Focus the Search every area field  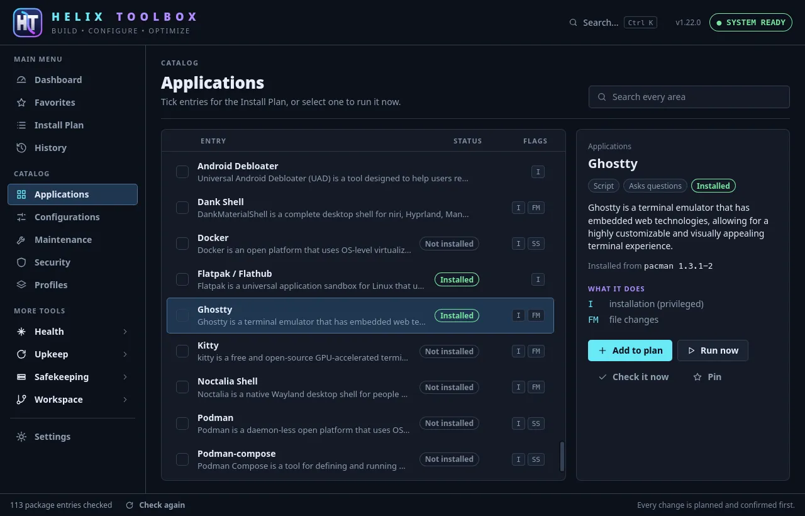pos(689,97)
